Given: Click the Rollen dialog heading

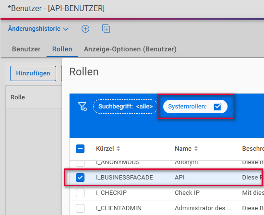Looking at the screenshot, I should 84,72.
